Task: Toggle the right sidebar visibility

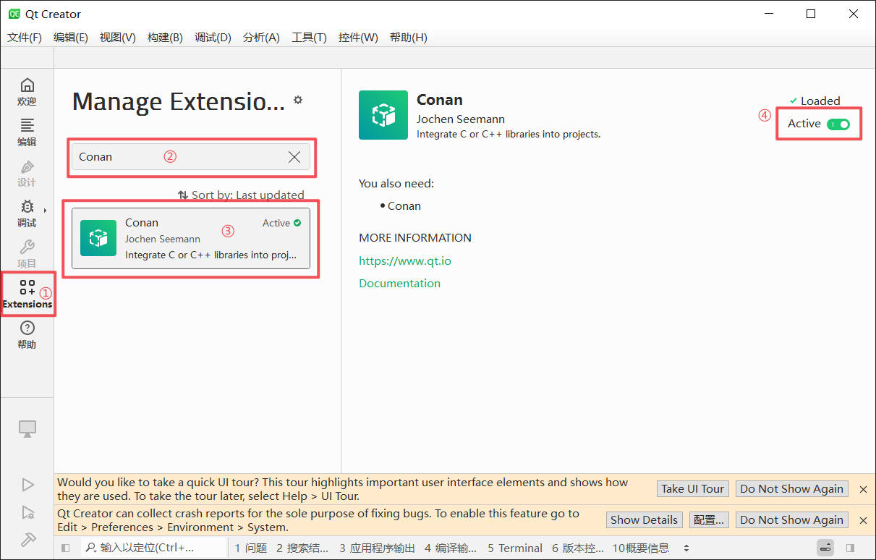Action: click(x=850, y=548)
